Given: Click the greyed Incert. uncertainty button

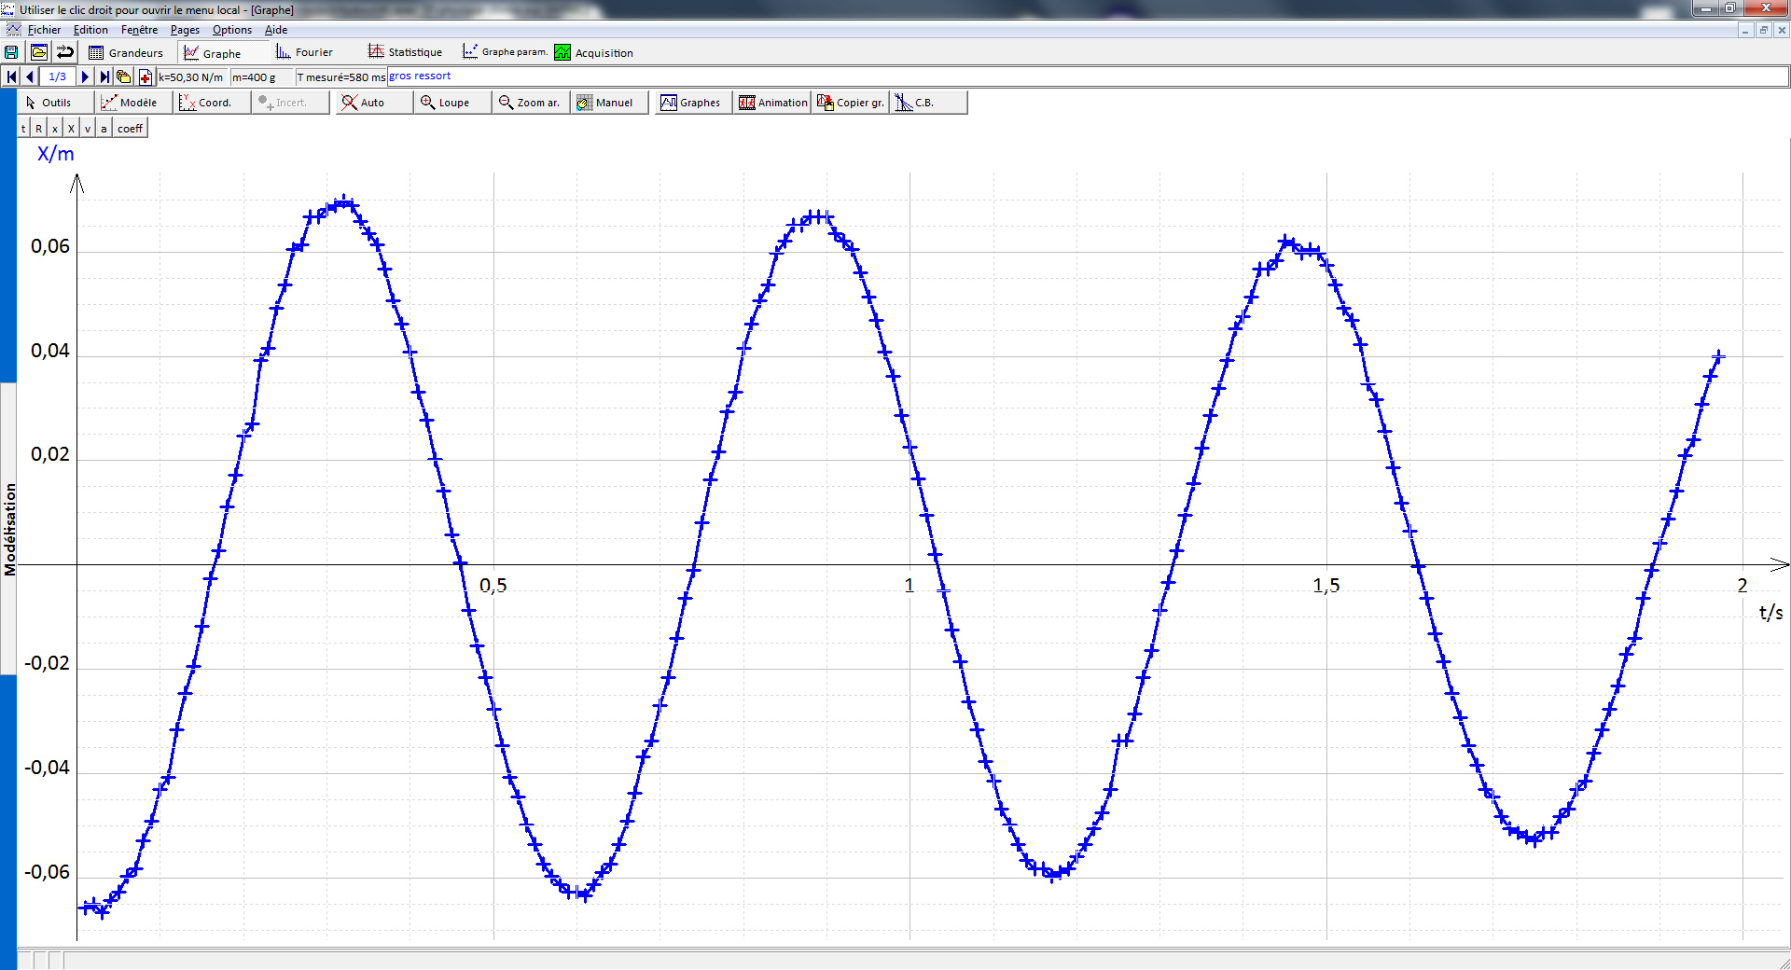Looking at the screenshot, I should pyautogui.click(x=290, y=103).
